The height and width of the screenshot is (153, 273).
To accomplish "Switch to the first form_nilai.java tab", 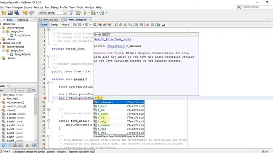I will (x=51, y=20).
